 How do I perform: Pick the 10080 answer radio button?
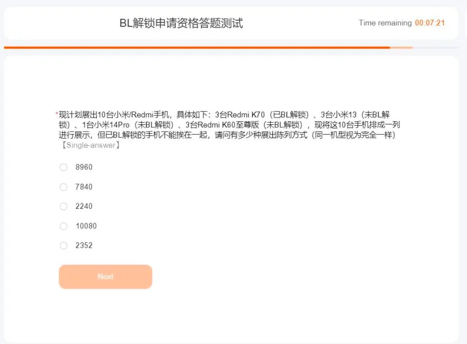coord(63,226)
